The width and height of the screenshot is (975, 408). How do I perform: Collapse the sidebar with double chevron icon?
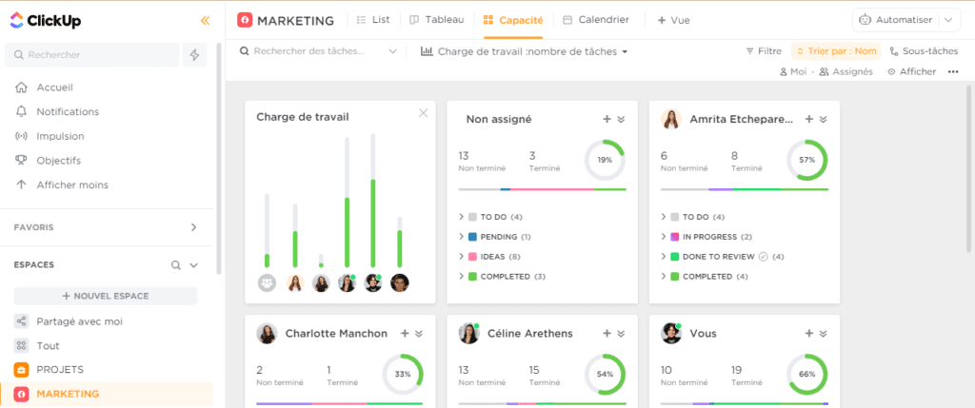click(x=205, y=20)
